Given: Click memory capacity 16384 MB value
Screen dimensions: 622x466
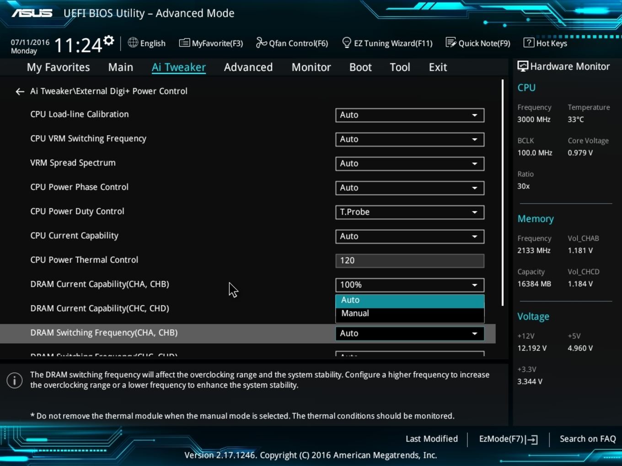Looking at the screenshot, I should [x=534, y=284].
